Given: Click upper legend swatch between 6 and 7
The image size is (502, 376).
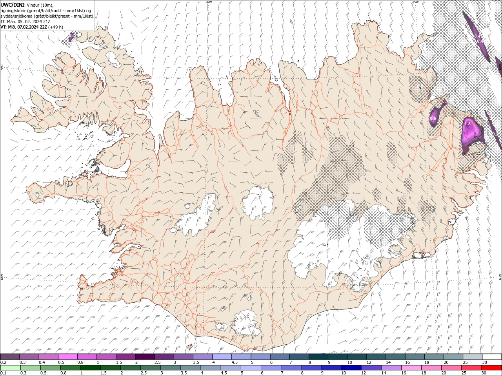Looking at the screenshot, I should [279, 357].
